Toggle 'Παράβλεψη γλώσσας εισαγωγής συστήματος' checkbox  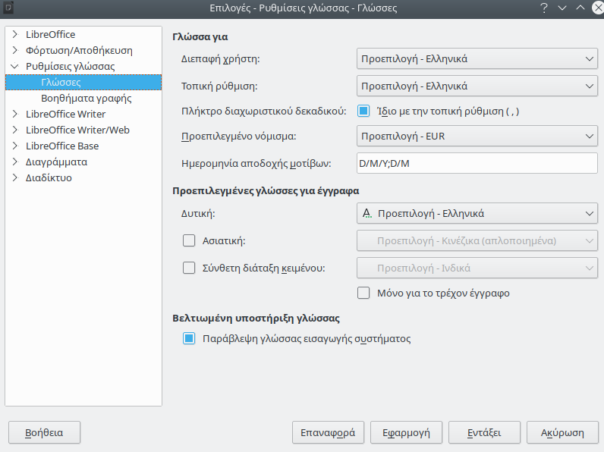tap(189, 338)
